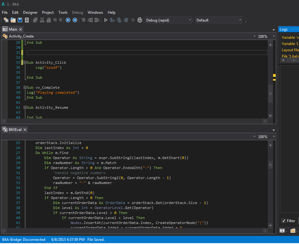Open the Default configuration dropdown
The image size is (299, 244).
(218, 20)
